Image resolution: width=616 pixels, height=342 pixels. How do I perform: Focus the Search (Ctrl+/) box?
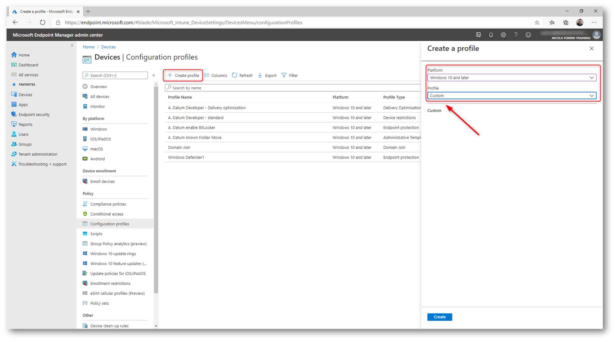point(115,75)
